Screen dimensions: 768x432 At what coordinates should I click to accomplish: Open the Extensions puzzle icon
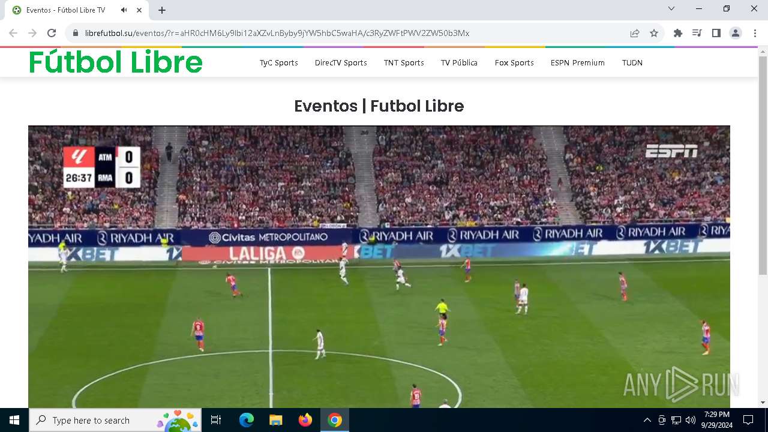[x=678, y=33]
